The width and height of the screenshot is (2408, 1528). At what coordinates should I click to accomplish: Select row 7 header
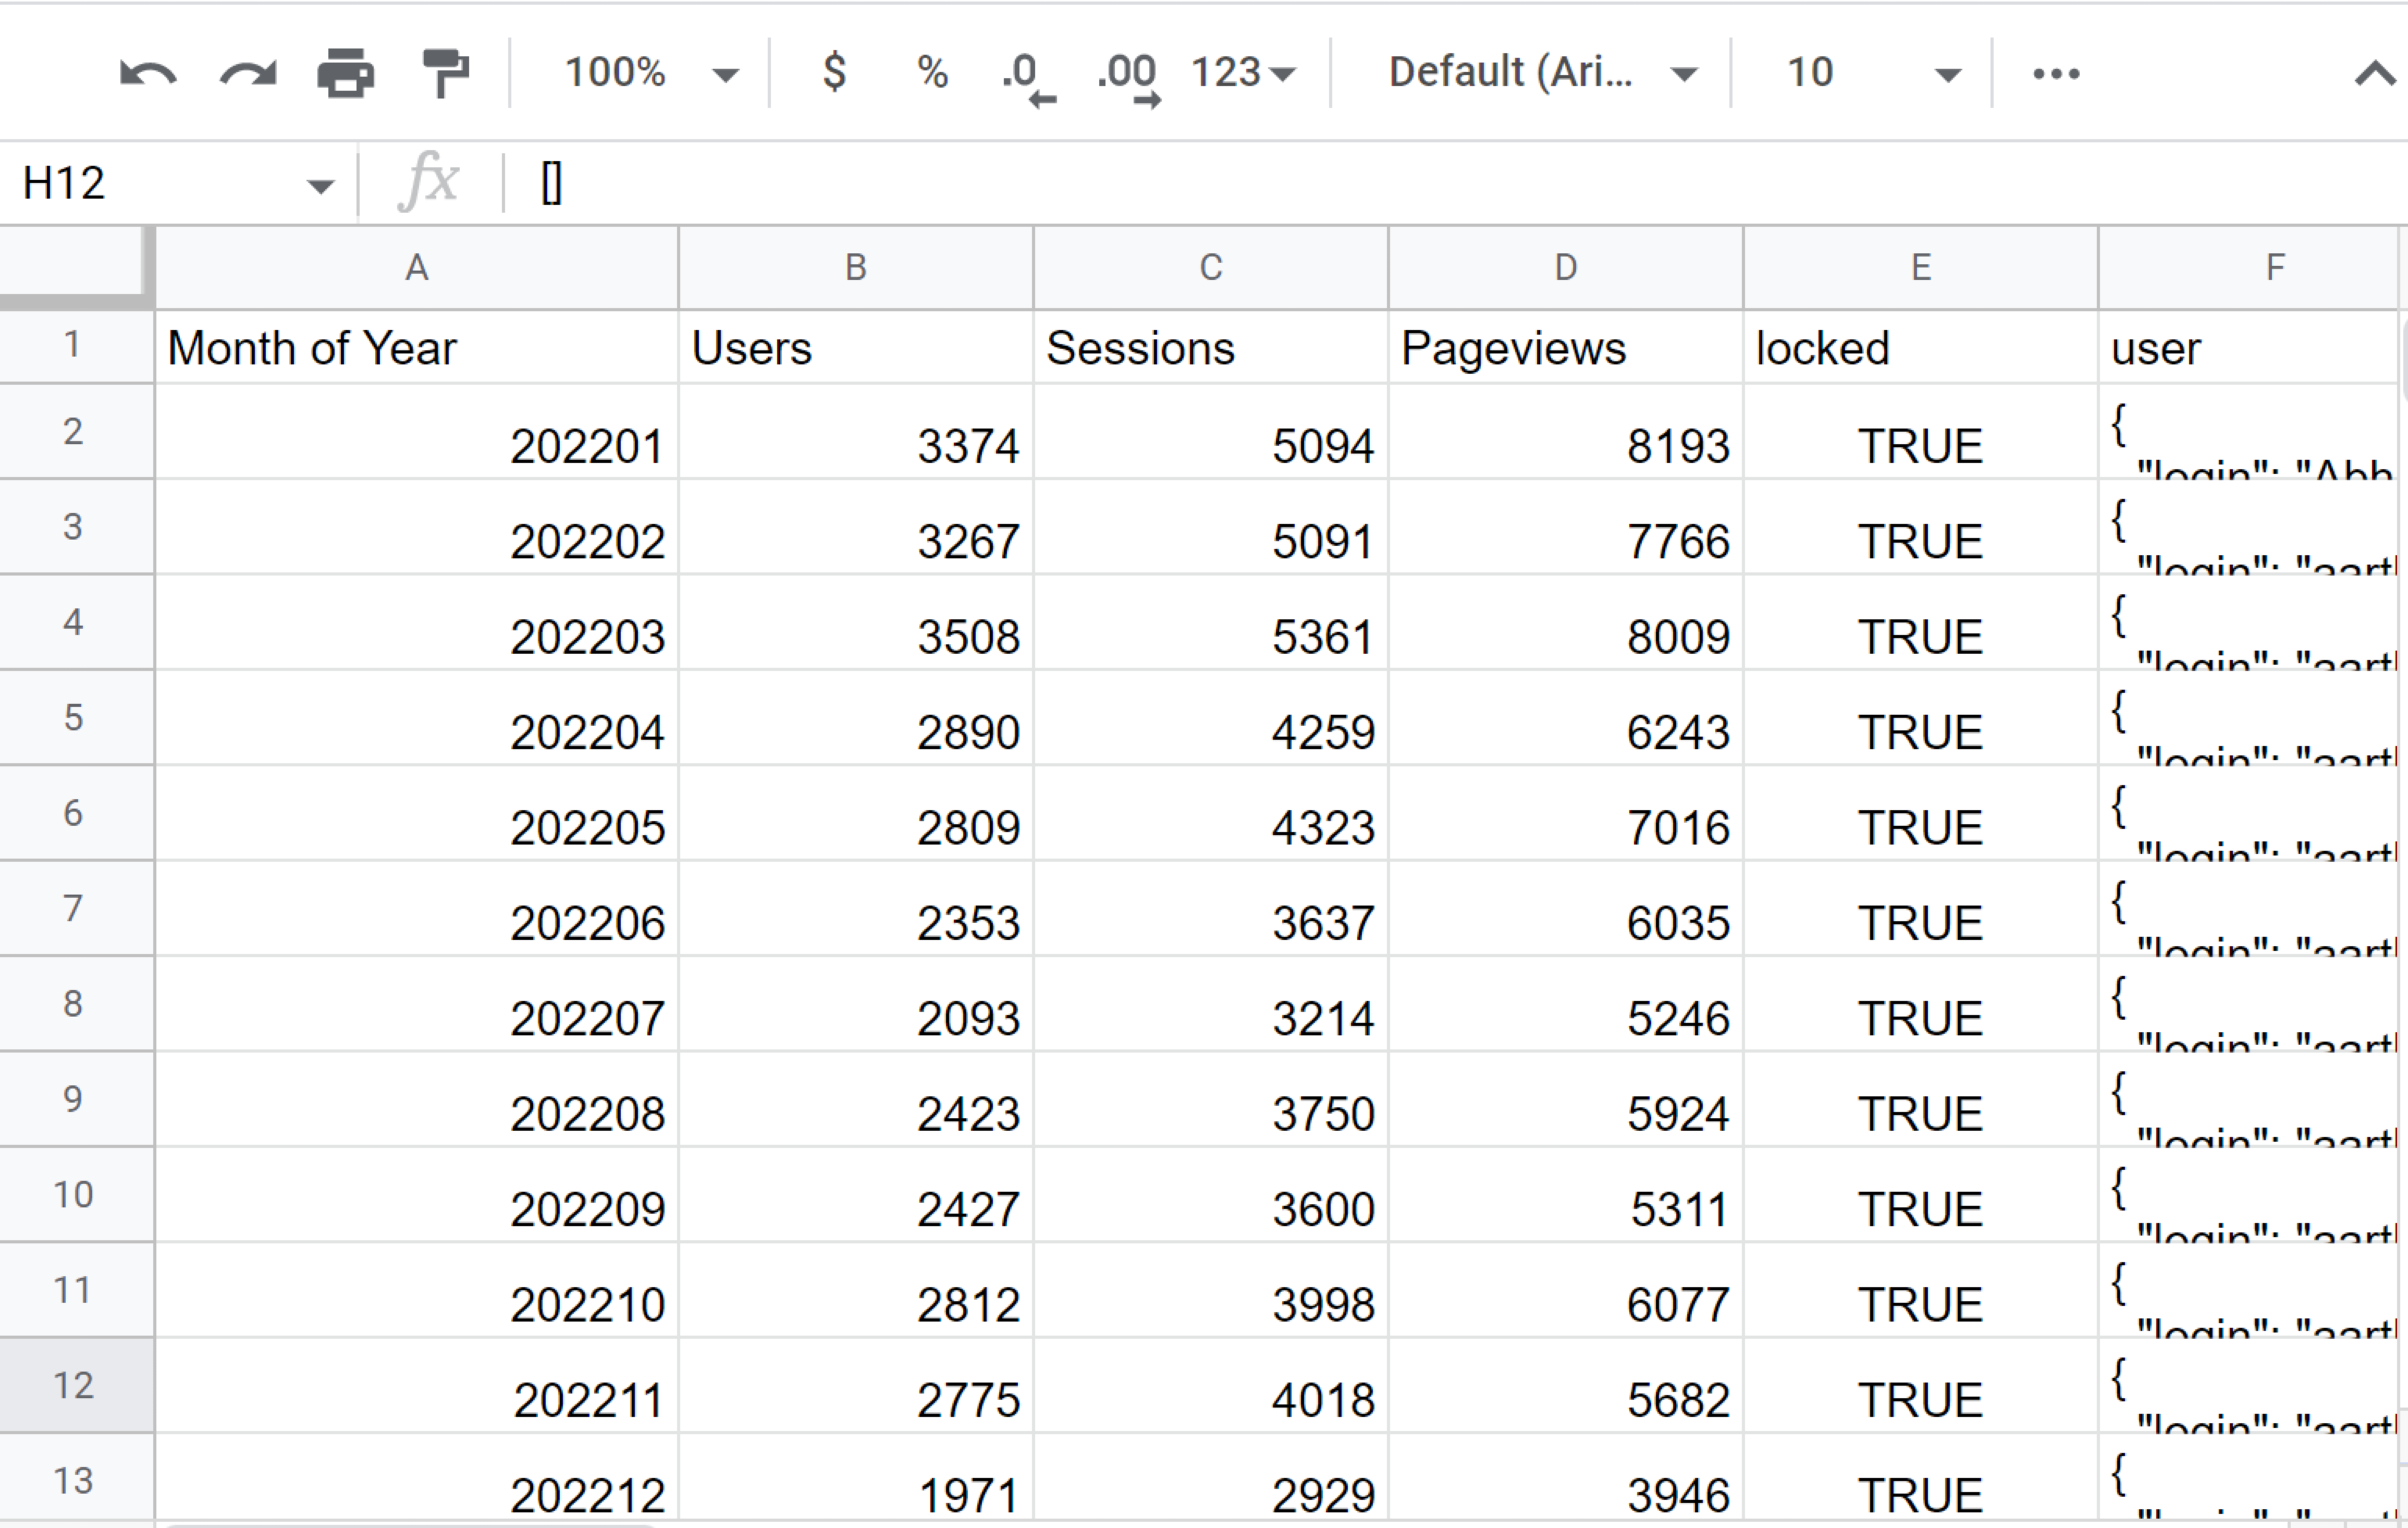click(74, 908)
